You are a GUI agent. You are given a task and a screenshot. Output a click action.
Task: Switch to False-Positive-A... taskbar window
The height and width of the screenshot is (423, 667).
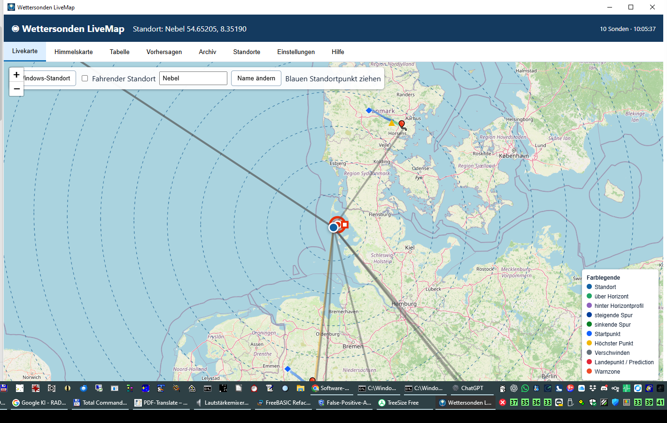[x=345, y=403]
